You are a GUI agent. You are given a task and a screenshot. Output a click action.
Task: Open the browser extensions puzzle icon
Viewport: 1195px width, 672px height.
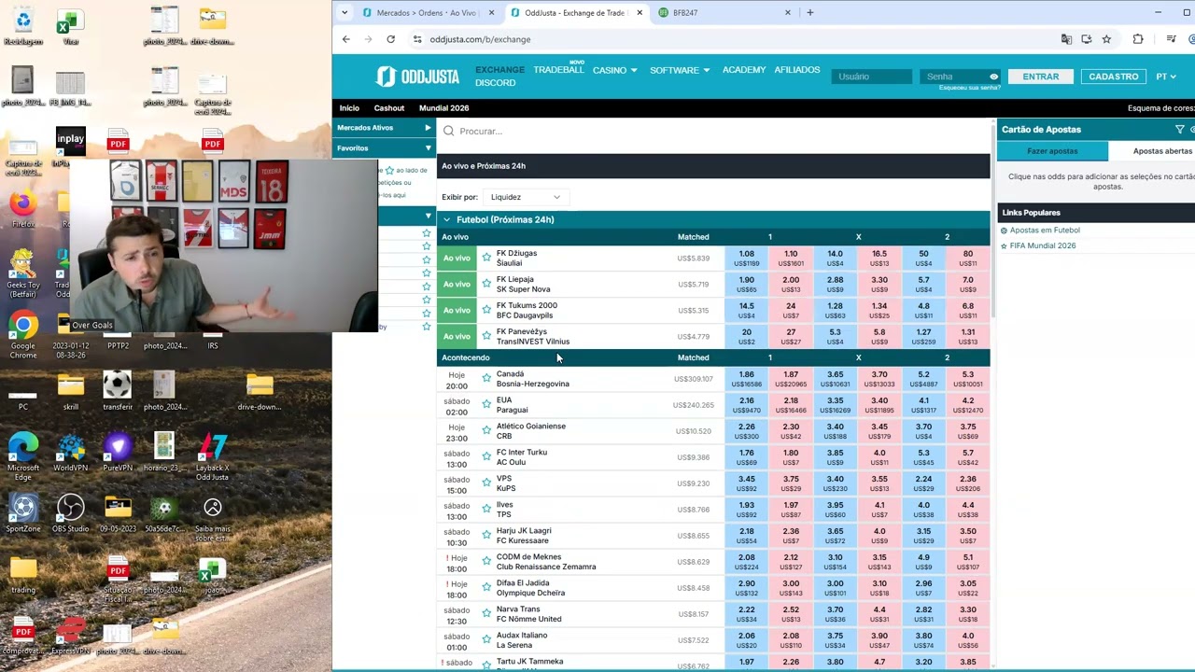tap(1137, 39)
